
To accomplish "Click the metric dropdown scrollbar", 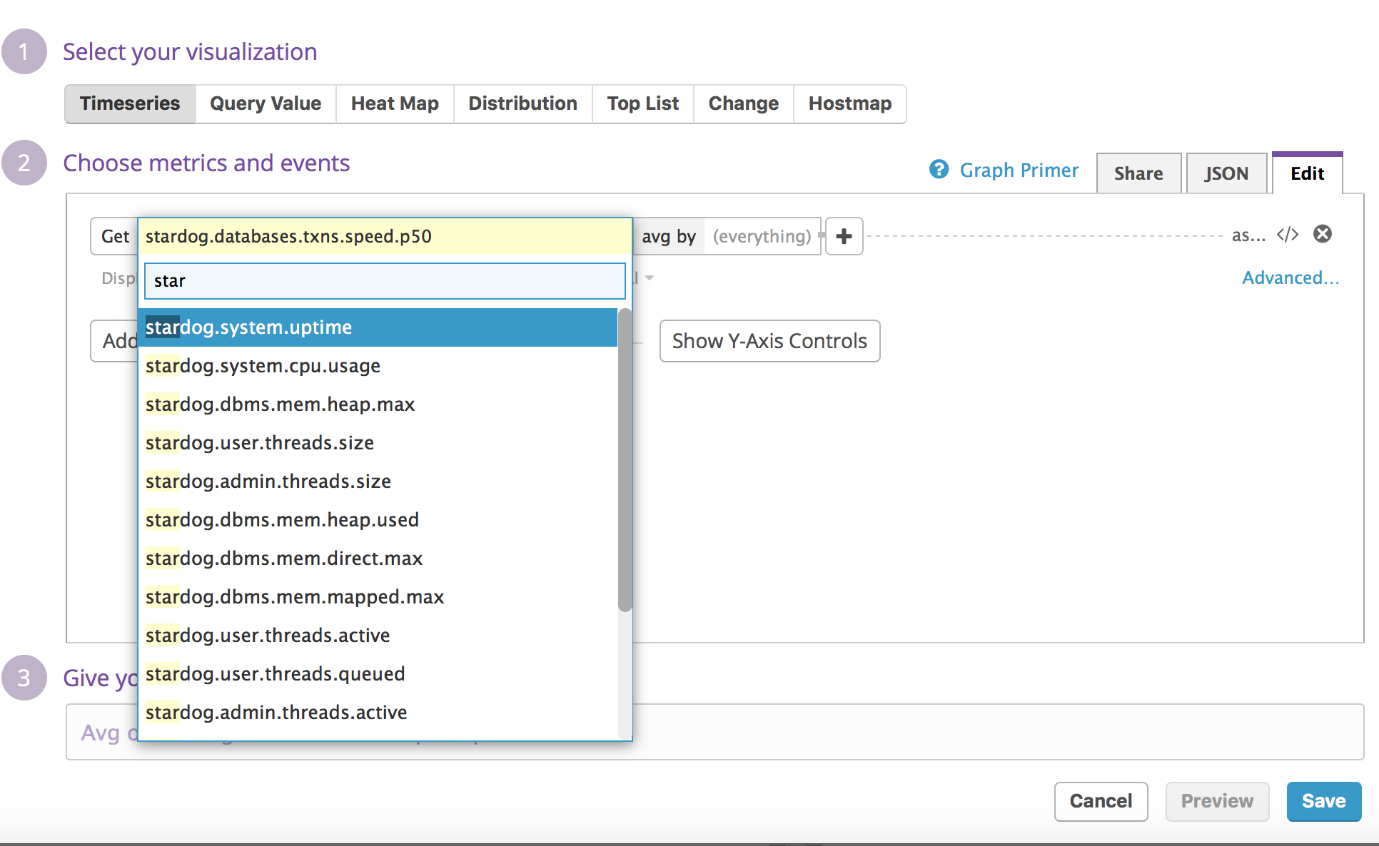I will coord(625,460).
